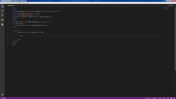Viewport: 176px width, 99px height.
Task: Click the closing </html> tag line
Action: coord(13,45)
